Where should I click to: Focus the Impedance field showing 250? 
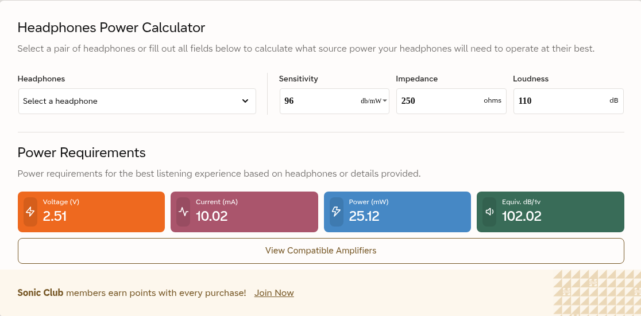tap(451, 102)
